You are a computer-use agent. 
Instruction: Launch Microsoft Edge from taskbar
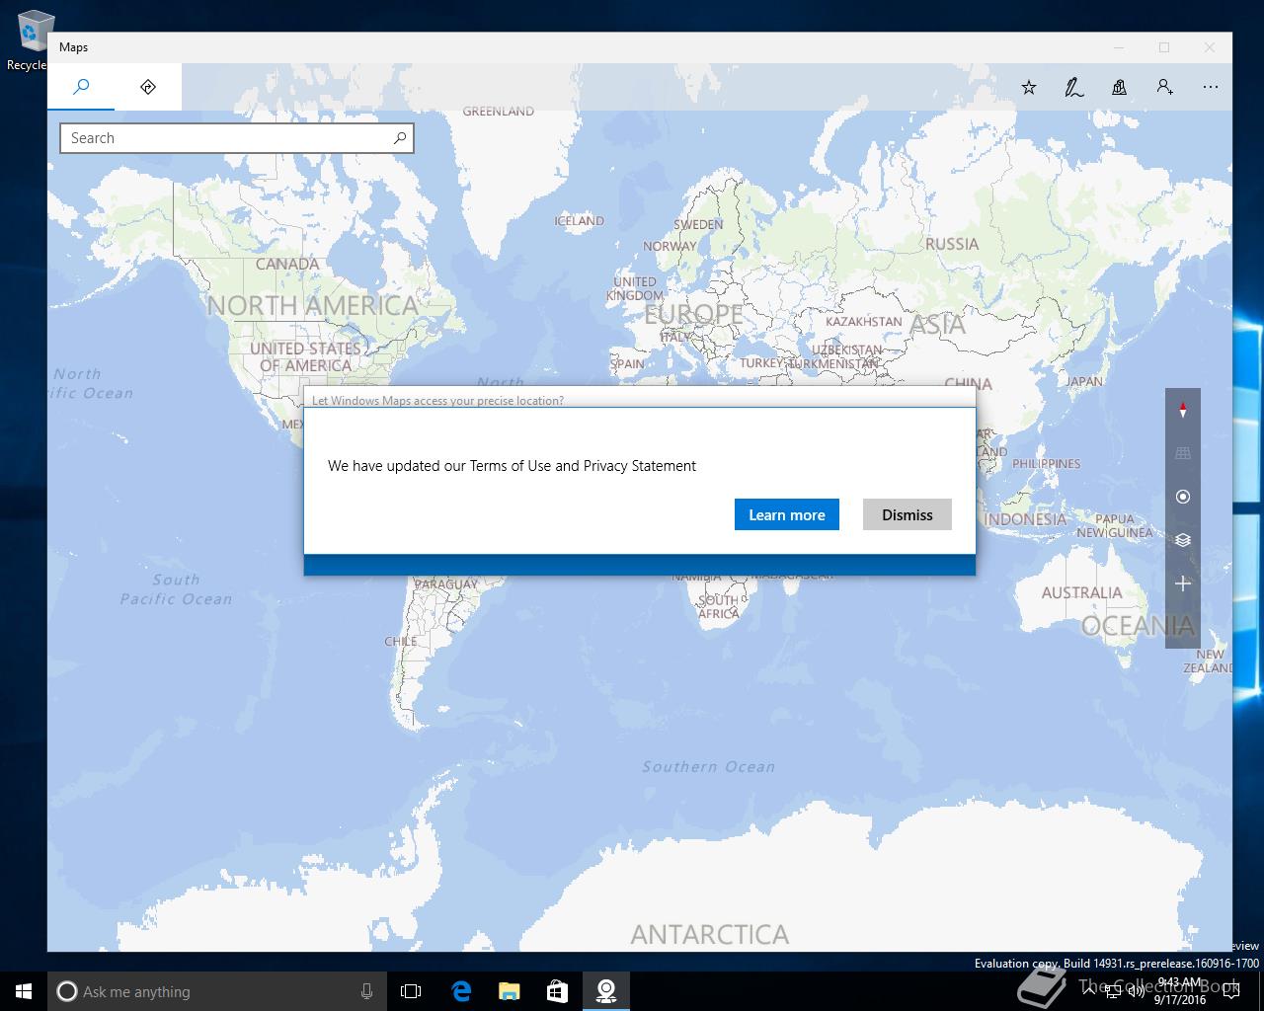[461, 991]
